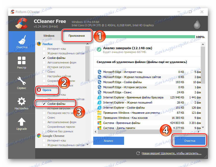Open the Сервис tools section

pyautogui.click(x=22, y=83)
